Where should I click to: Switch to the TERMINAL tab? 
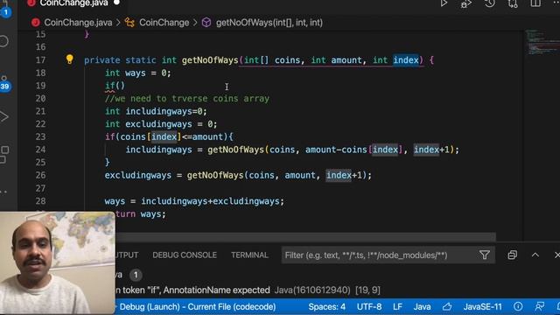[x=249, y=255]
